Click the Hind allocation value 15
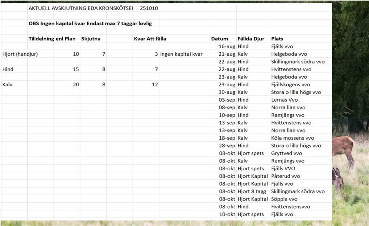Viewport: 369px width, 226px height. tap(76, 69)
